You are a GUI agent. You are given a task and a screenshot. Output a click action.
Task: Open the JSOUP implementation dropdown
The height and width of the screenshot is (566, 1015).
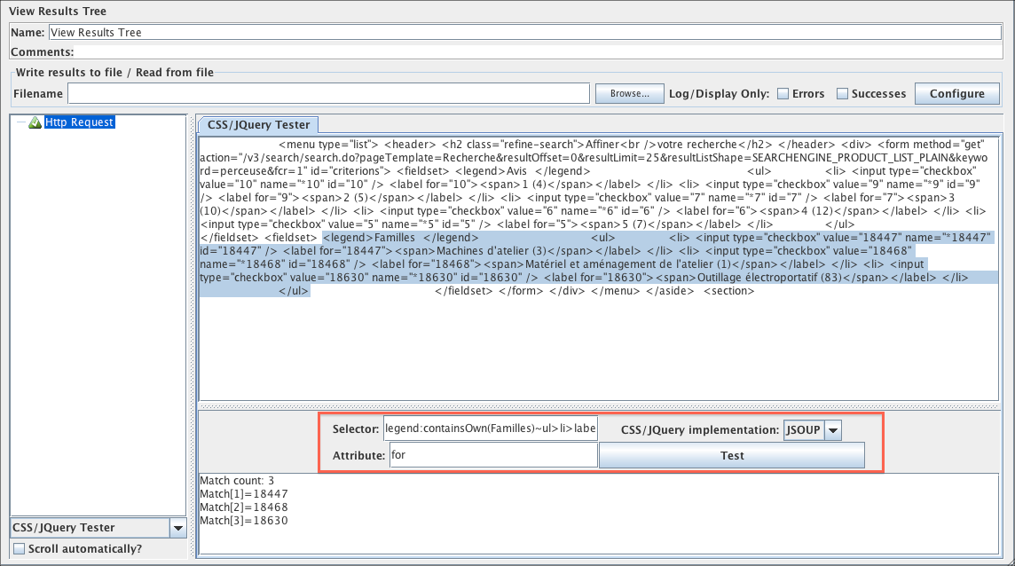pyautogui.click(x=803, y=430)
